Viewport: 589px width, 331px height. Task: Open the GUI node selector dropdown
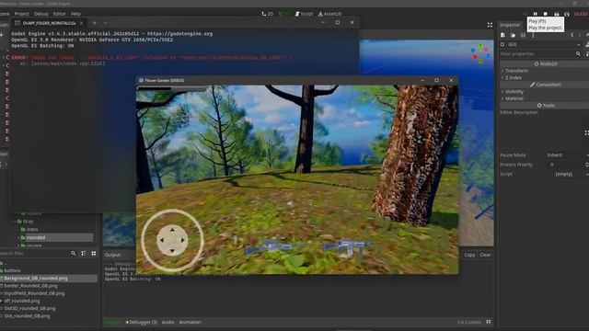pos(541,45)
